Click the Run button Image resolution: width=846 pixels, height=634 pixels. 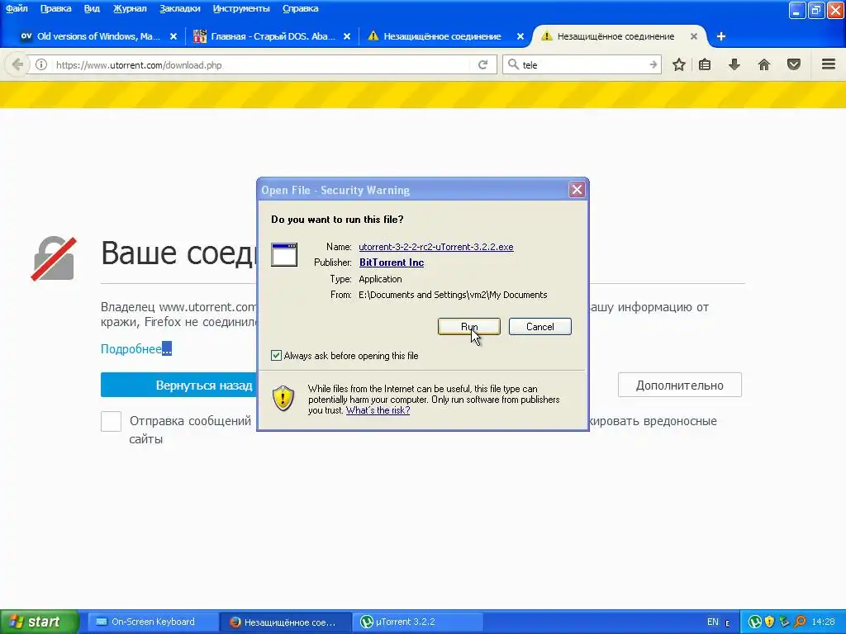coord(469,326)
